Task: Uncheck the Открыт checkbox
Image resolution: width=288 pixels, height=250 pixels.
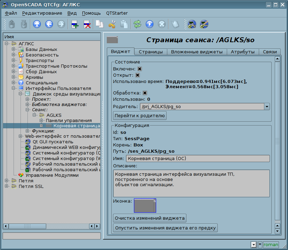Action: point(137,75)
